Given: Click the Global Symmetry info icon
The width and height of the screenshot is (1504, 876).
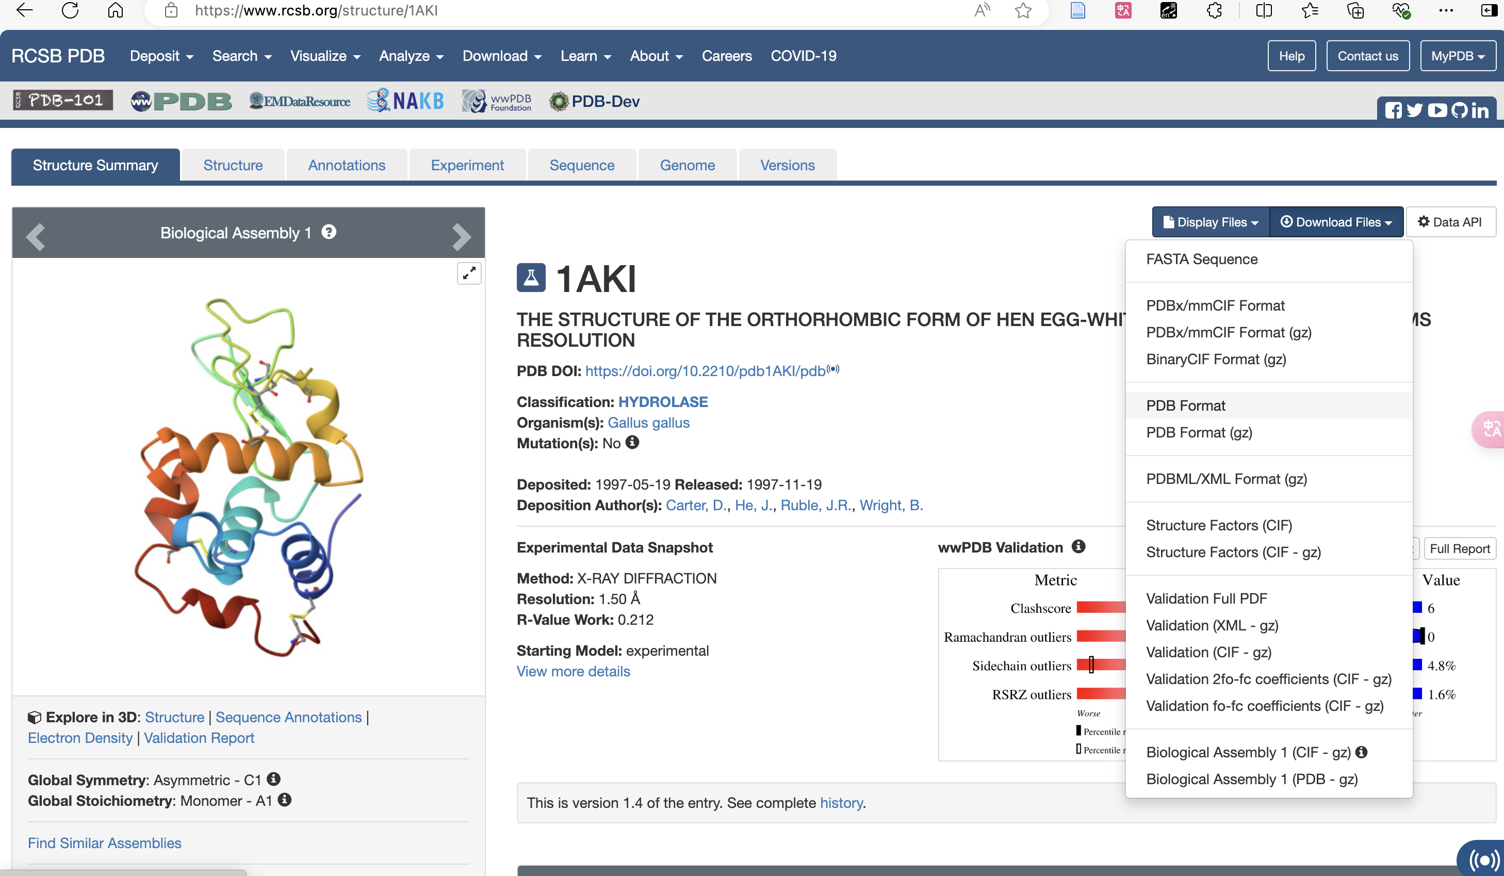Looking at the screenshot, I should (273, 778).
